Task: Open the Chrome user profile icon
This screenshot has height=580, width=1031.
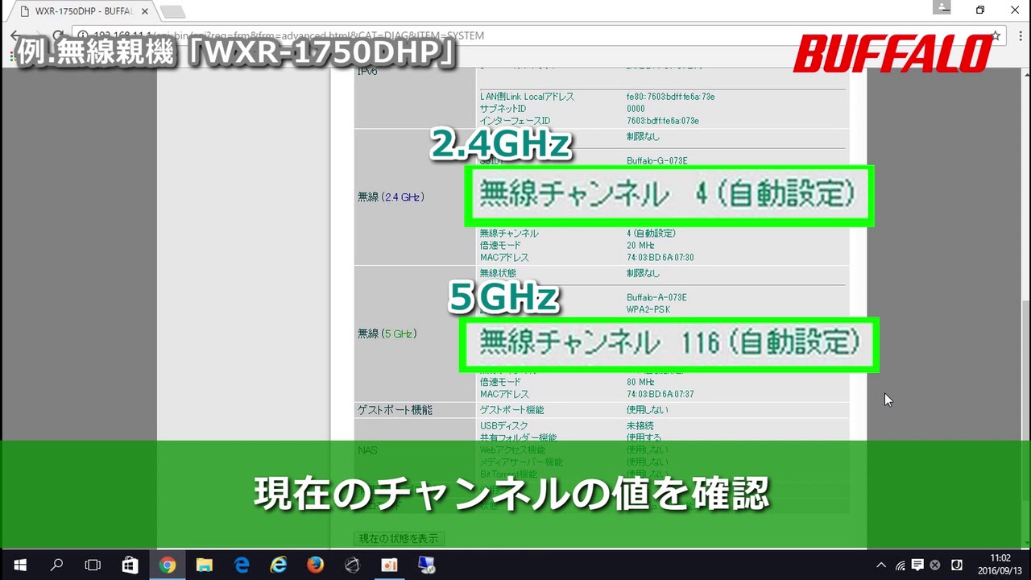Action: click(943, 7)
